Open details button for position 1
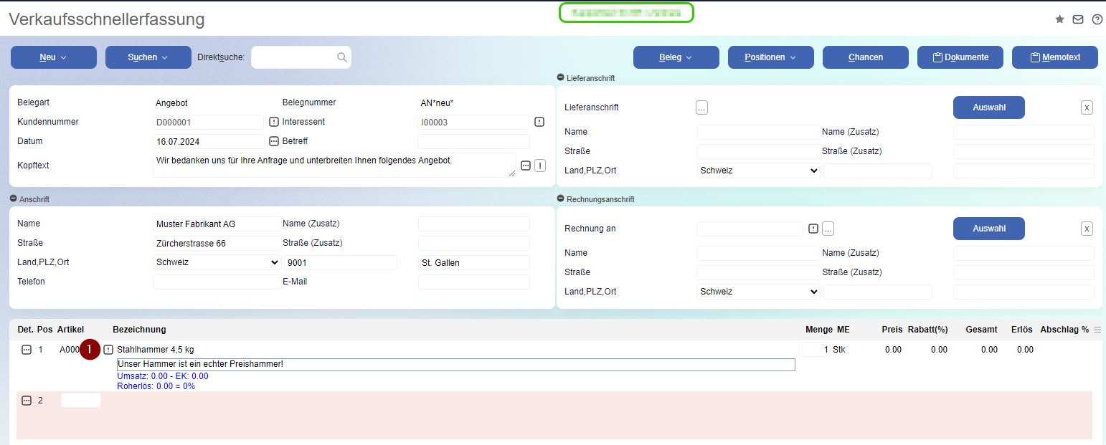The image size is (1106, 445). 27,350
